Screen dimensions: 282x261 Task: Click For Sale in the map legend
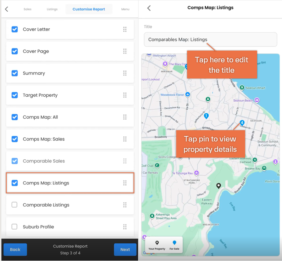(174, 245)
